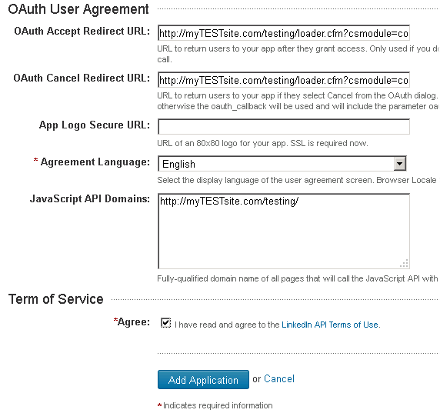This screenshot has width=440, height=413.
Task: Click the 80x80 logo SSL hint text
Action: click(262, 143)
